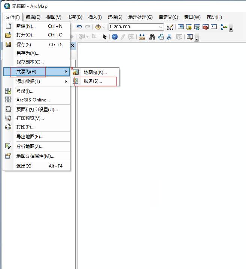Choose 导出地图(E)... menu entry
The width and height of the screenshot is (246, 269).
tap(37, 137)
